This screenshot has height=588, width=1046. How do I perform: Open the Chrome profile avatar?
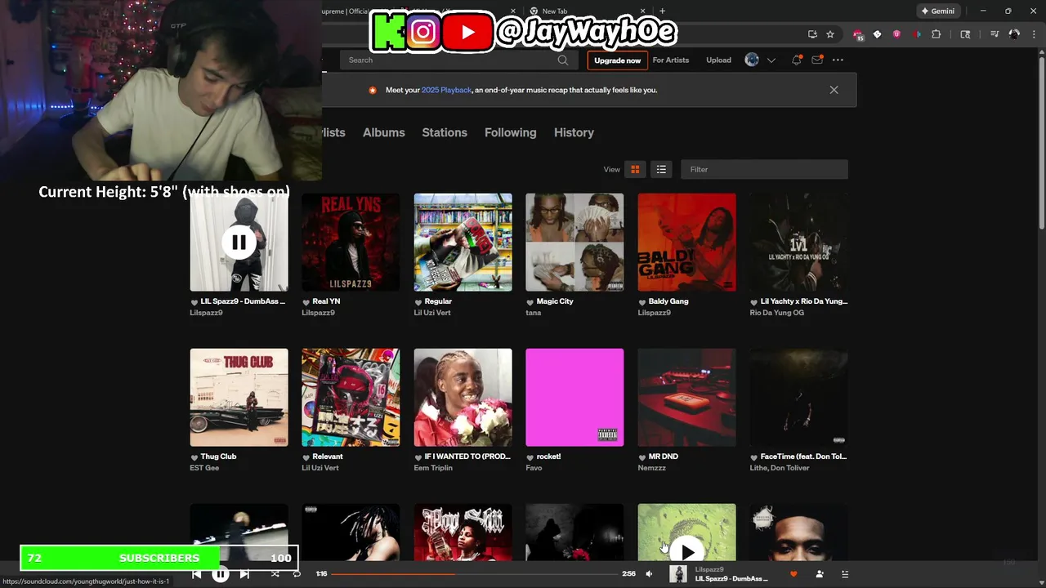click(1014, 34)
